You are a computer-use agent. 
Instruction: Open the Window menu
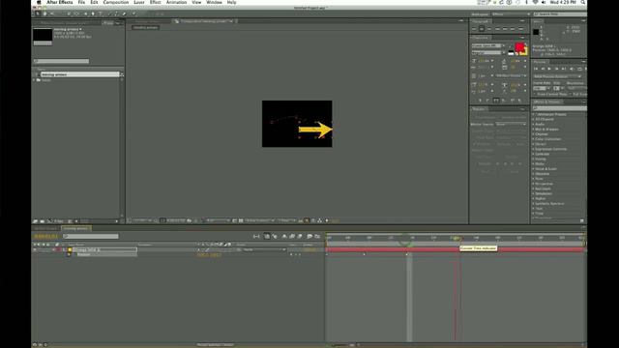click(x=214, y=2)
